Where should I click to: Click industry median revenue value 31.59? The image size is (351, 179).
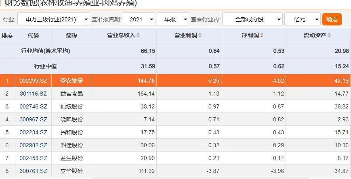(148, 67)
